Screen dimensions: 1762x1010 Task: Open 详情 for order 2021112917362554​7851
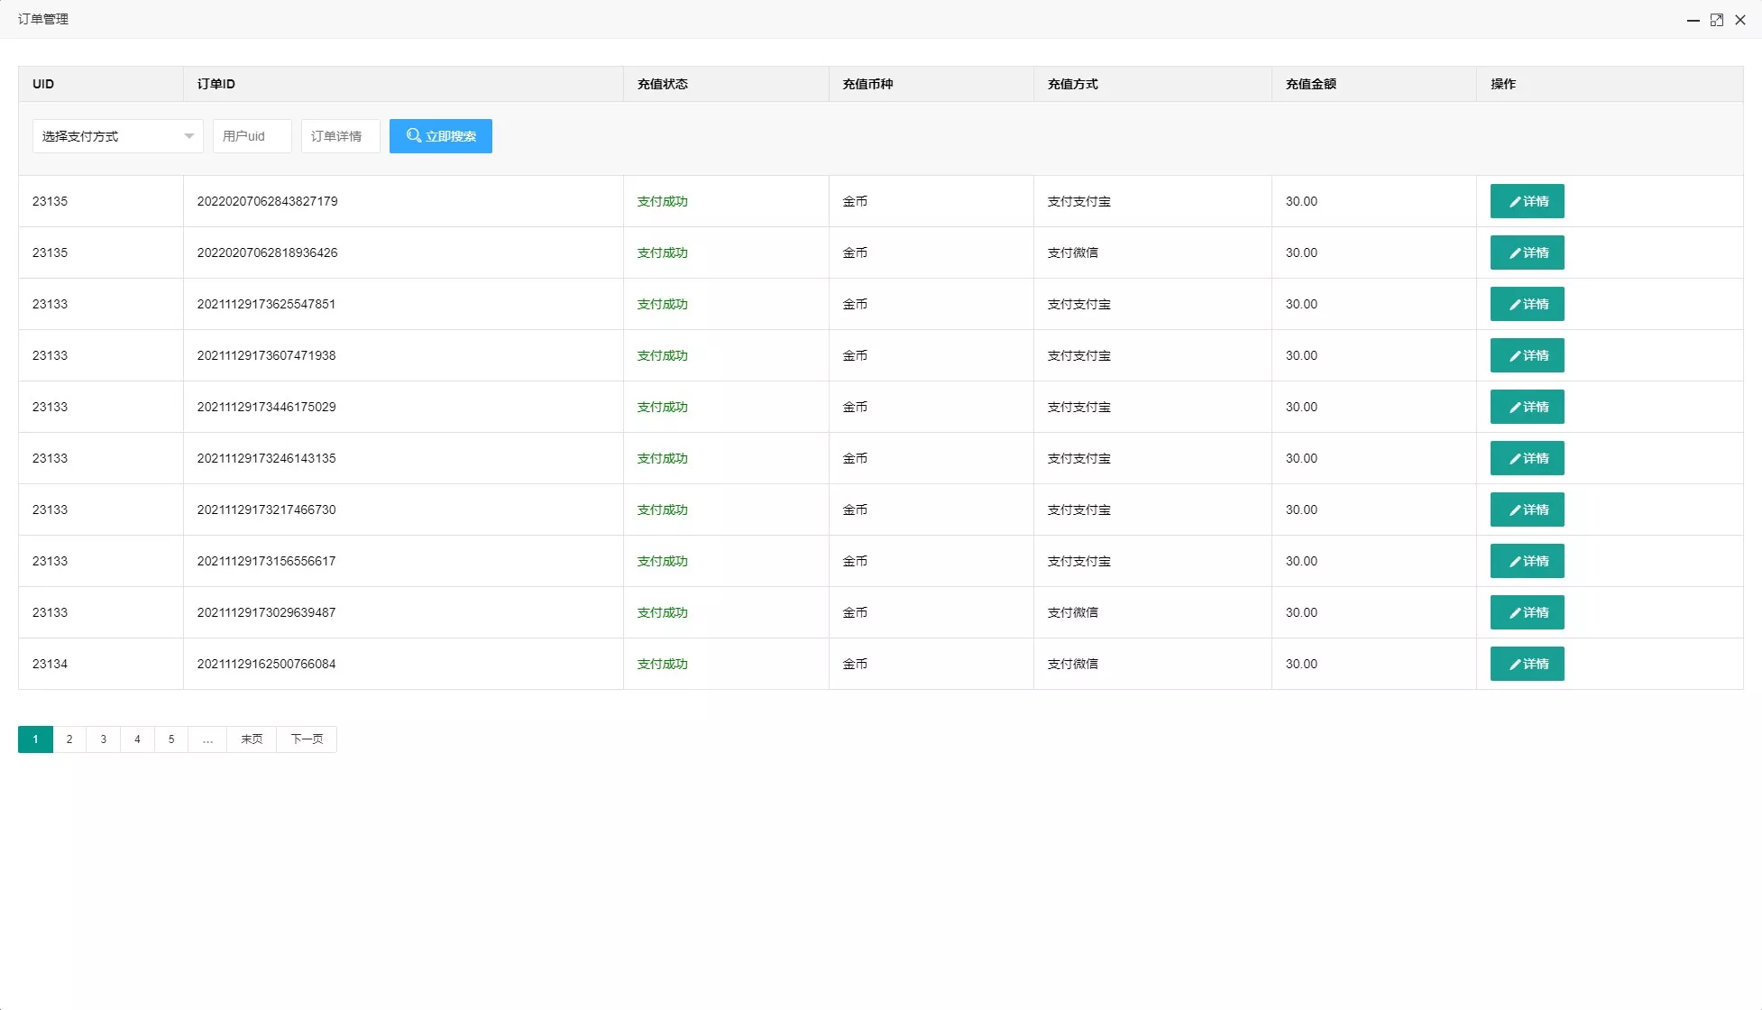pos(1527,304)
